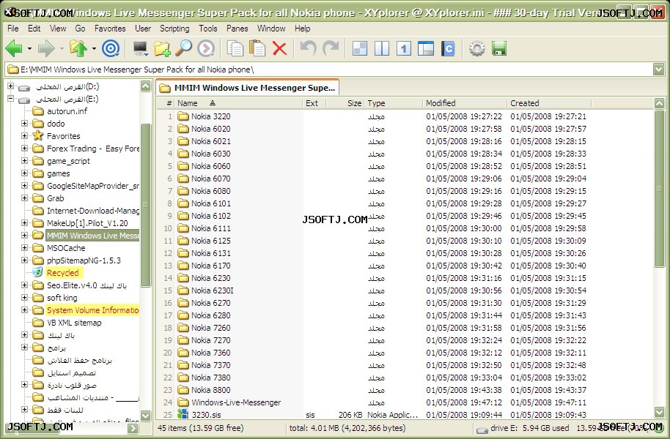Click the grey Forward arrow
Image resolution: width=670 pixels, height=439 pixels.
(x=46, y=48)
